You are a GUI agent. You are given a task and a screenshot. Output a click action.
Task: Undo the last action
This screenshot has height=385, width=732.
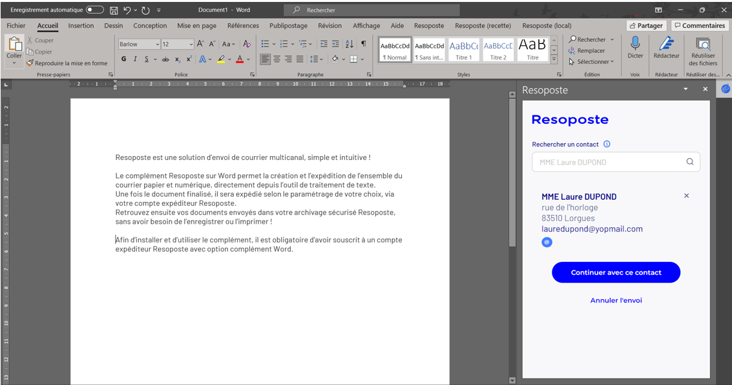[127, 10]
